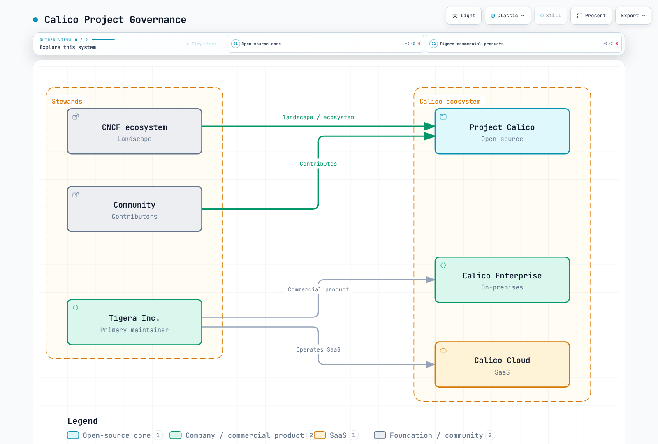Open the Export dropdown menu

coord(633,16)
